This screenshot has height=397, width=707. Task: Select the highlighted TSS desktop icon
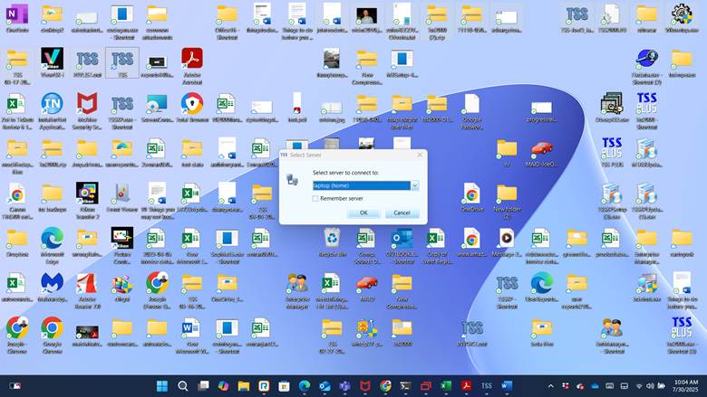pos(122,63)
